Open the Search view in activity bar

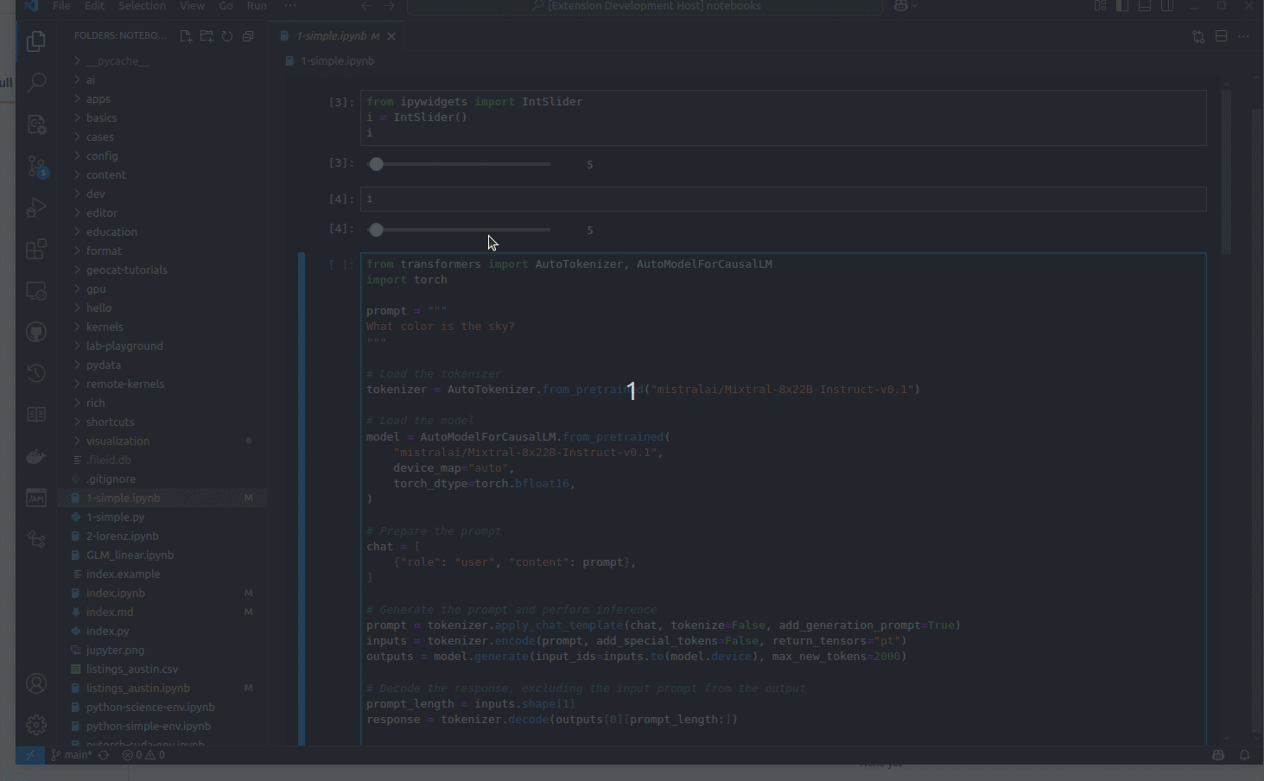(36, 83)
